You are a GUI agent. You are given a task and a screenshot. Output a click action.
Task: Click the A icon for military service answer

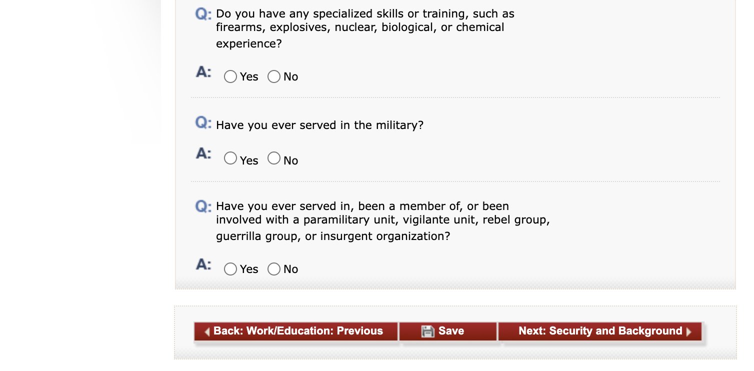(x=203, y=153)
